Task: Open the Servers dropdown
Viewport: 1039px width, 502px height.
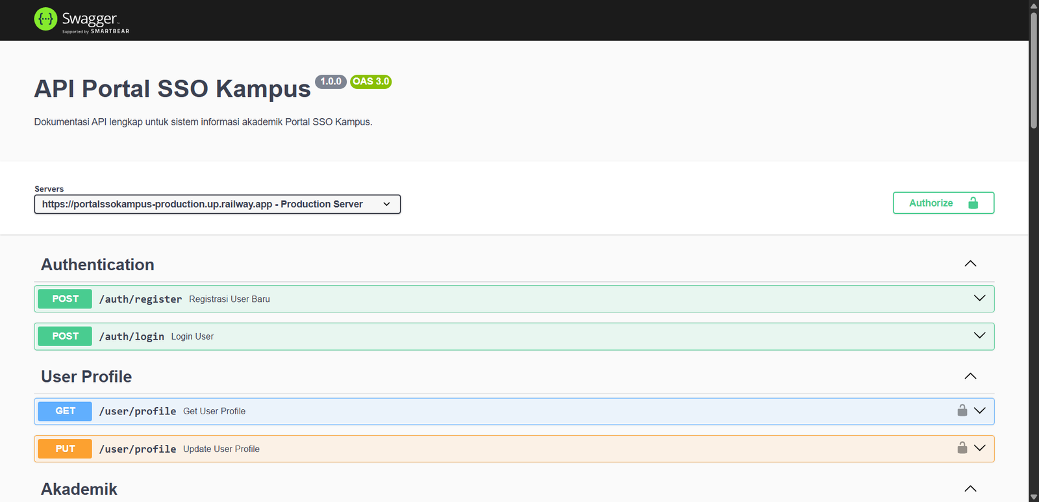Action: [x=217, y=205]
